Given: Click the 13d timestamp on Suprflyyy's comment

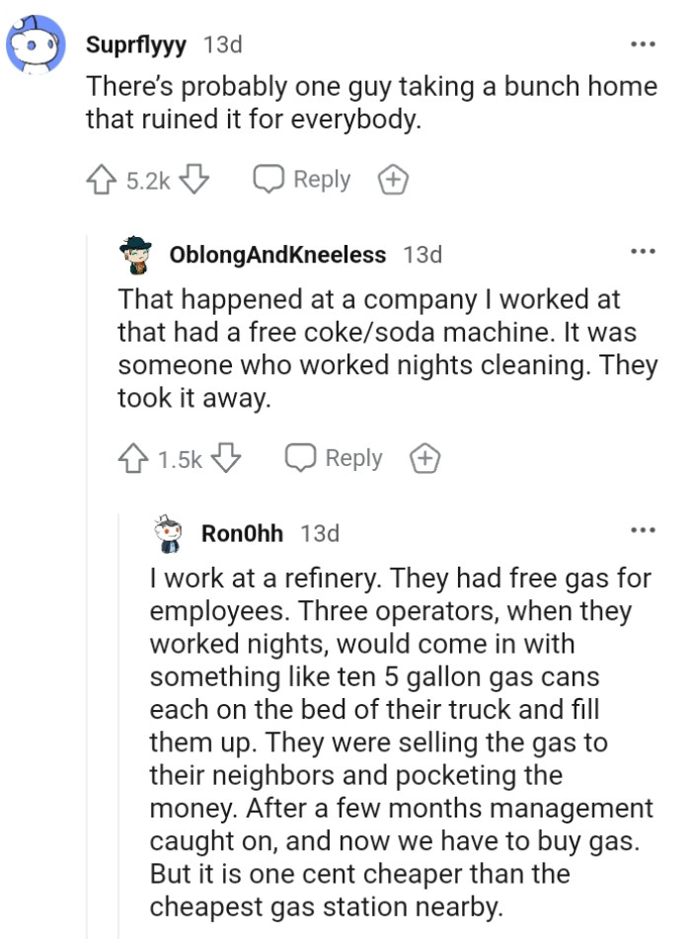Looking at the screenshot, I should pyautogui.click(x=223, y=43).
